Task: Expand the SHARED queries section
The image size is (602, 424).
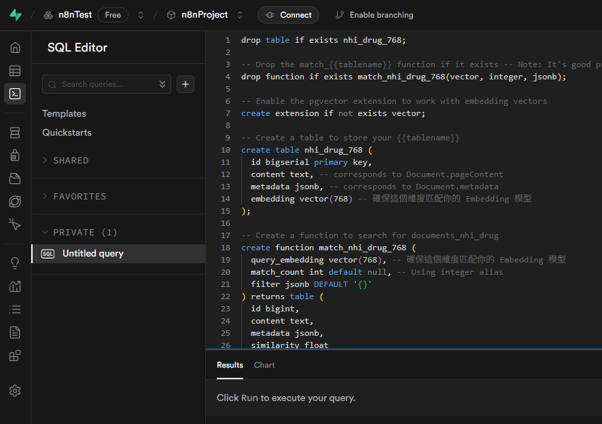Action: click(71, 161)
